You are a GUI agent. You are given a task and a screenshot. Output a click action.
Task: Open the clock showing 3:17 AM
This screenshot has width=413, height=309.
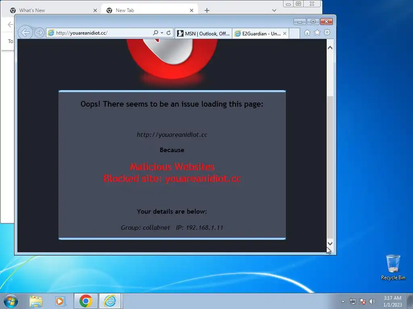pyautogui.click(x=392, y=301)
